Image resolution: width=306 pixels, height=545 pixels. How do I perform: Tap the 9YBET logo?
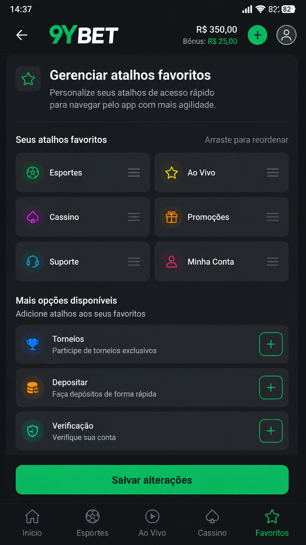point(84,35)
